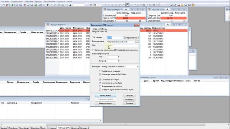Click the last gold icon in right toolbar group
The height and width of the screenshot is (129, 230).
[193, 5]
